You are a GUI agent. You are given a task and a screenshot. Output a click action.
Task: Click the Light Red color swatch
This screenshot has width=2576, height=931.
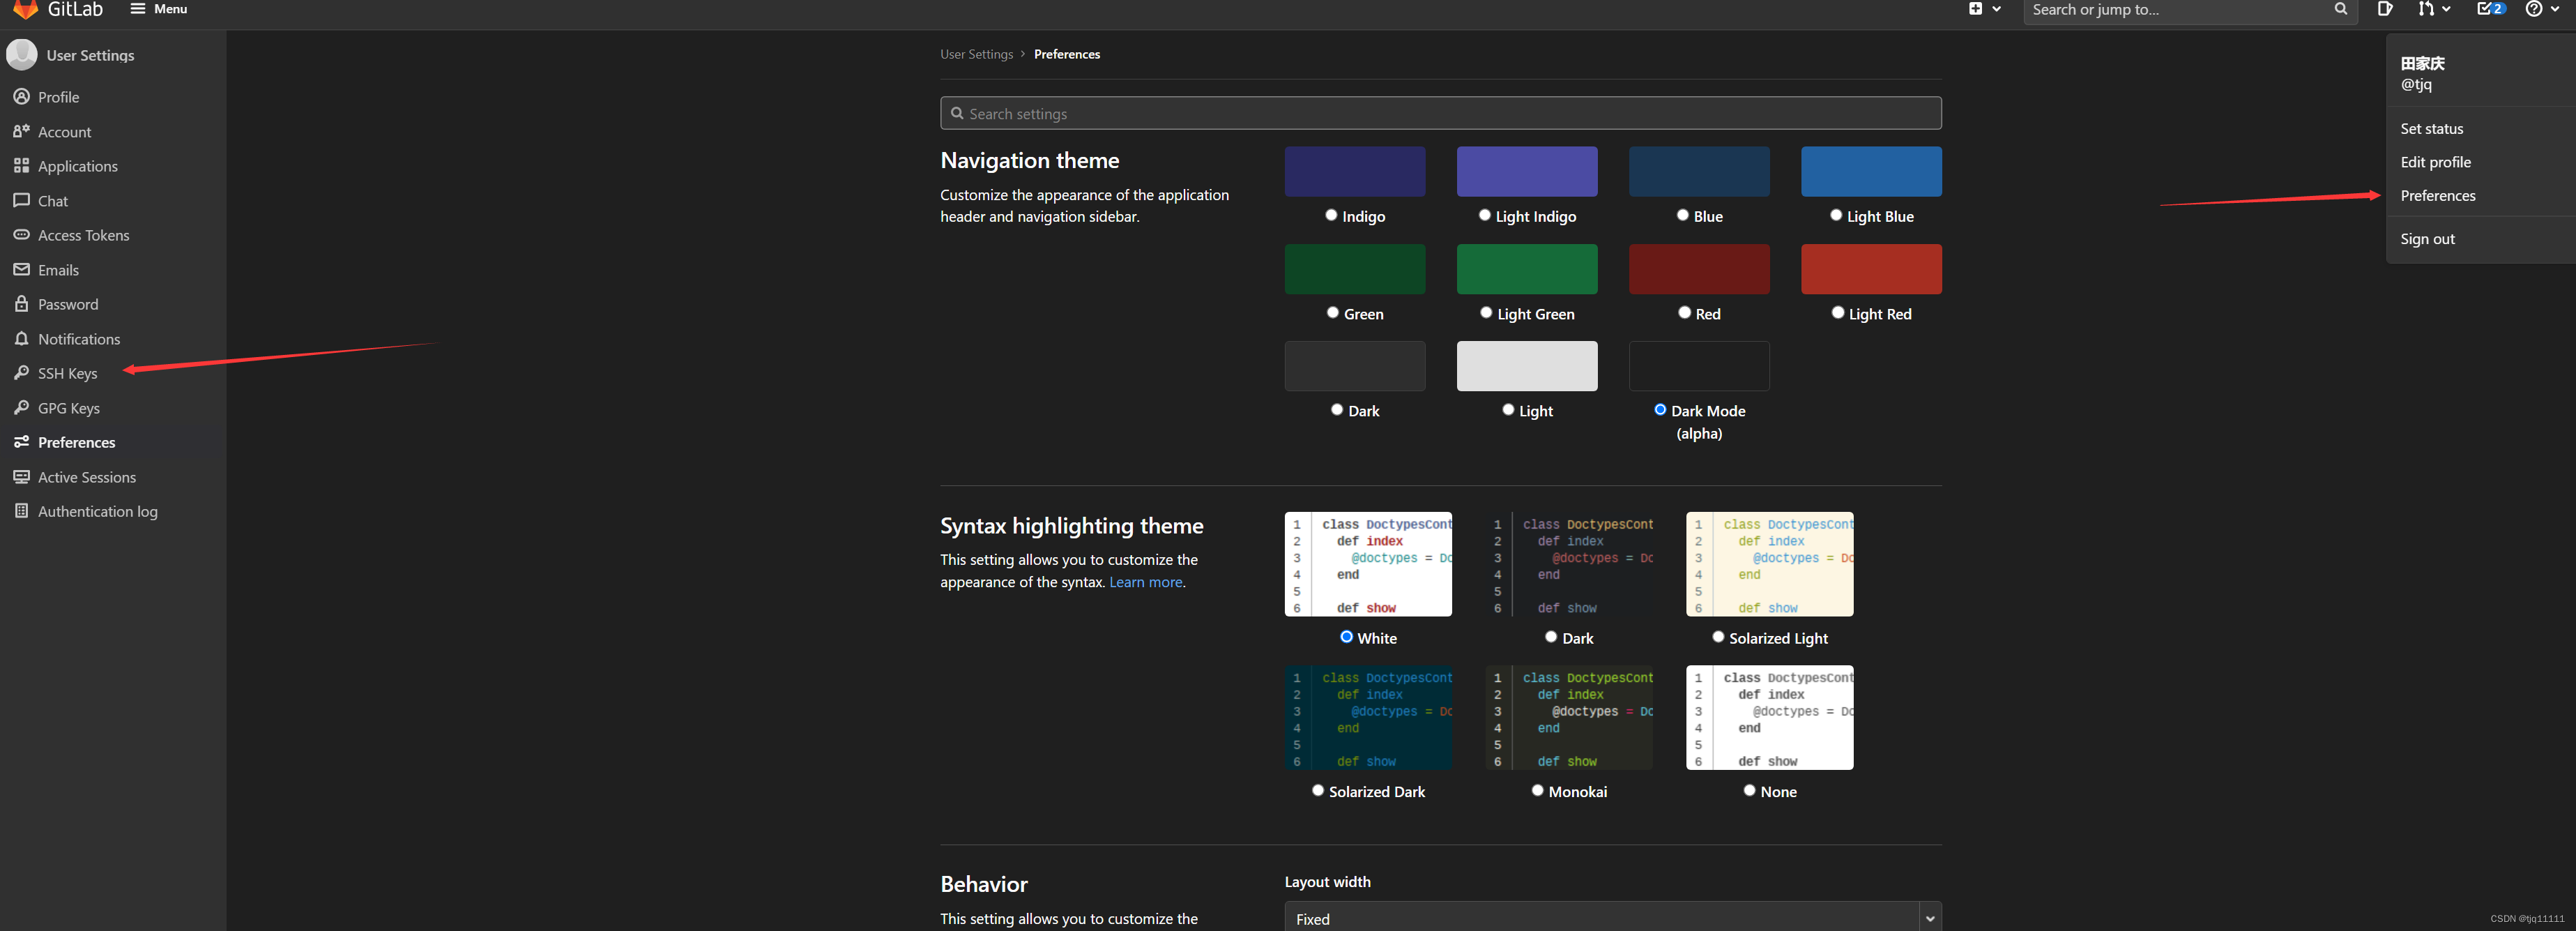tap(1871, 269)
